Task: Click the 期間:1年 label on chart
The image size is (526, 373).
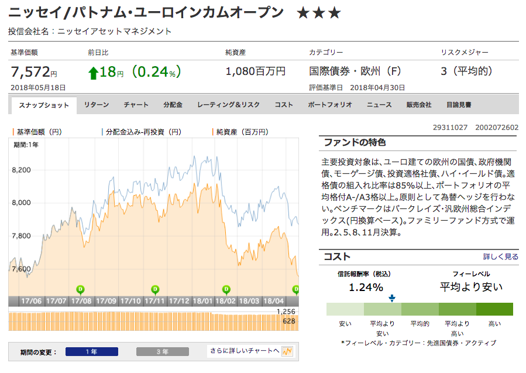Action: coord(26,145)
